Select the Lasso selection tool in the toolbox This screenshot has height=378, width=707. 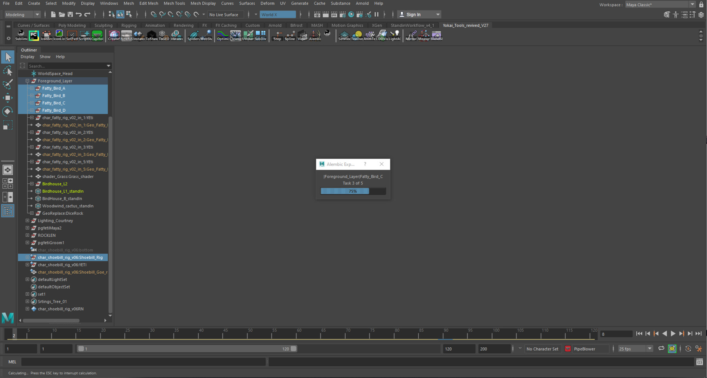click(7, 71)
